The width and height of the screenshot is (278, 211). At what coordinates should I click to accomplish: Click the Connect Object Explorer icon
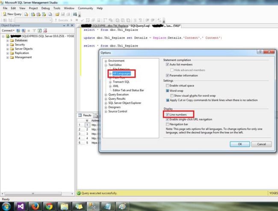pyautogui.click(x=18, y=30)
